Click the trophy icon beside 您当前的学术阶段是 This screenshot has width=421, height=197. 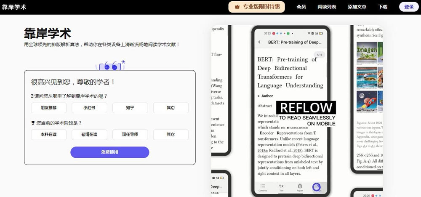click(x=33, y=123)
